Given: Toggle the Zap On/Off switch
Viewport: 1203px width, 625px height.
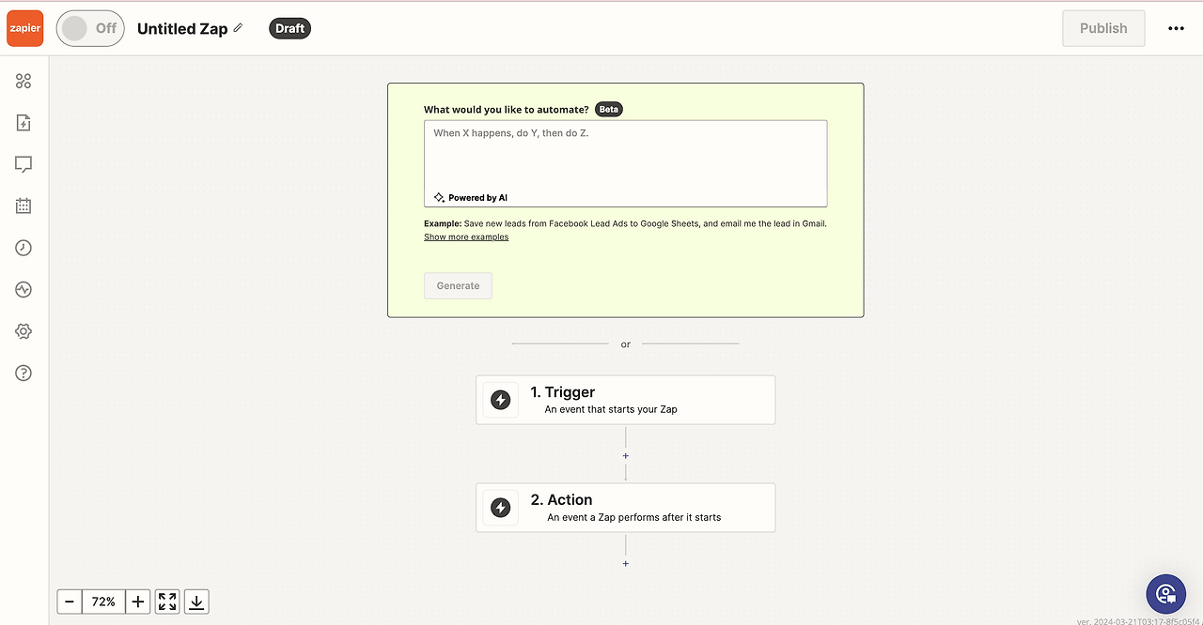Looking at the screenshot, I should point(90,28).
